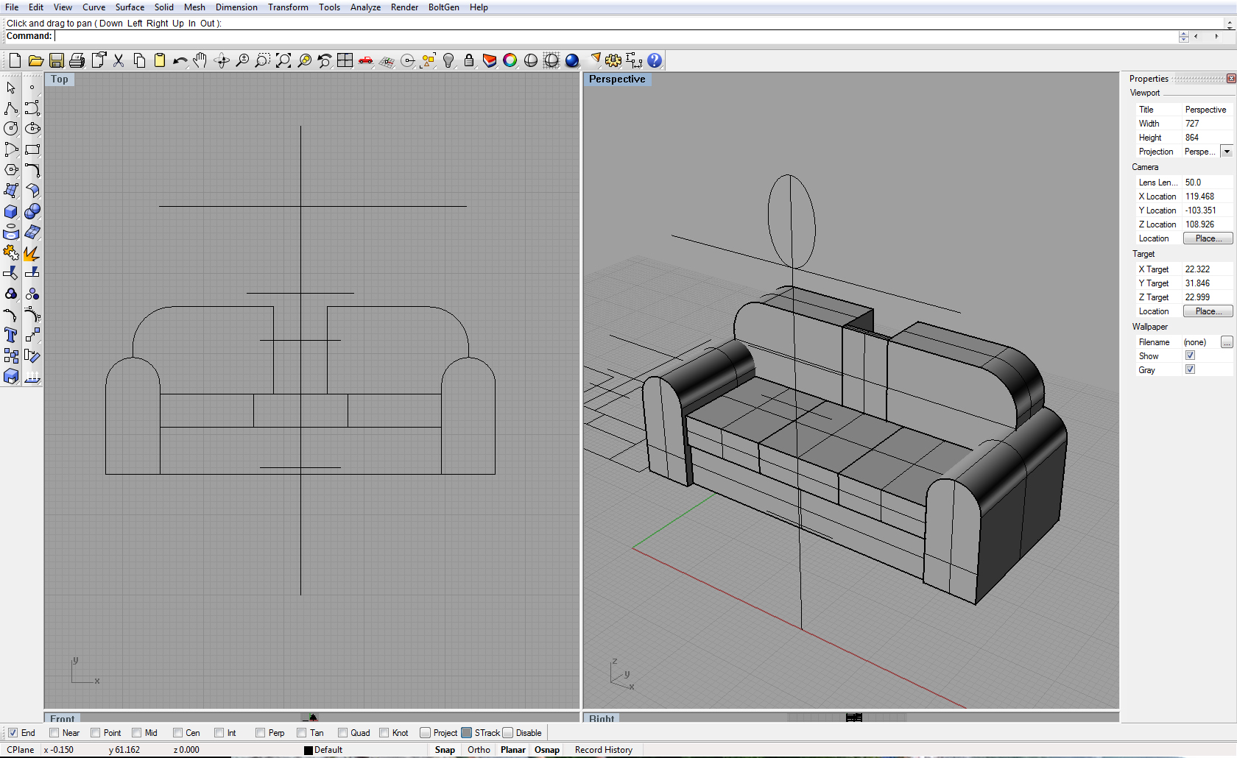Toggle the End osnap checkbox

pyautogui.click(x=13, y=732)
